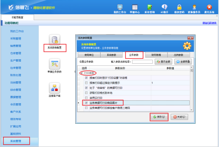Enable 业务单据可打印绑定客户微信二维码 checkbox
The height and width of the screenshot is (147, 219).
tap(86, 108)
